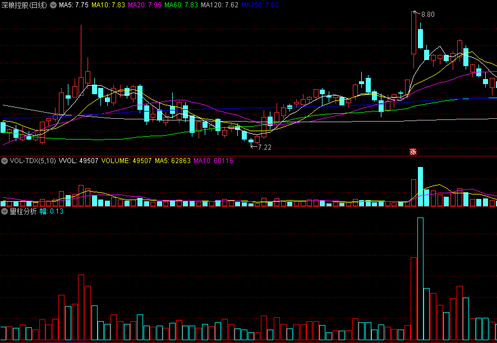Click the 量柱分析 indicator title
The width and height of the screenshot is (497, 343).
[23, 211]
